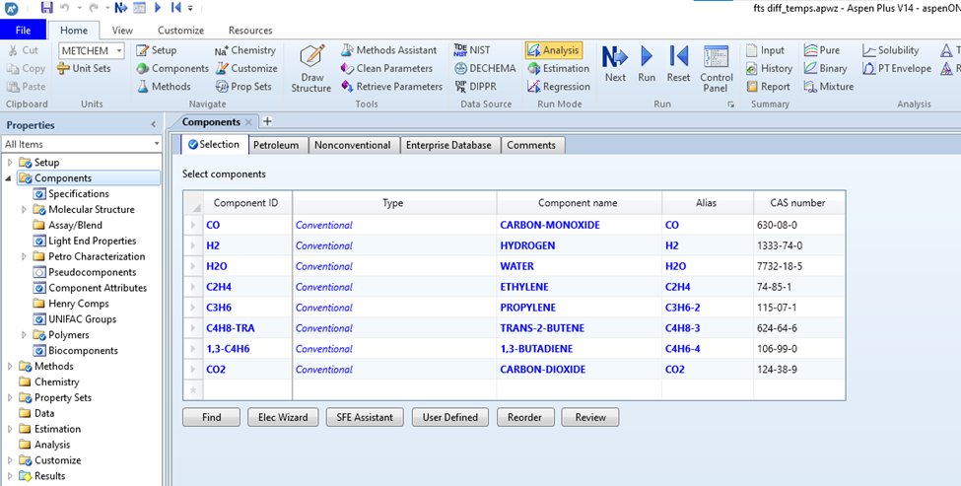Open Binary analysis
The image size is (961, 486).
tap(826, 68)
